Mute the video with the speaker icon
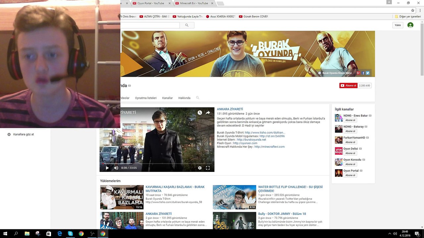The width and height of the screenshot is (424, 238). click(116, 168)
